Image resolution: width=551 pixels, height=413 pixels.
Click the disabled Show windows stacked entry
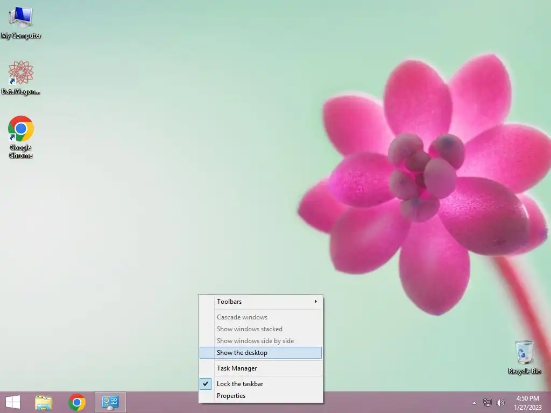pyautogui.click(x=261, y=329)
